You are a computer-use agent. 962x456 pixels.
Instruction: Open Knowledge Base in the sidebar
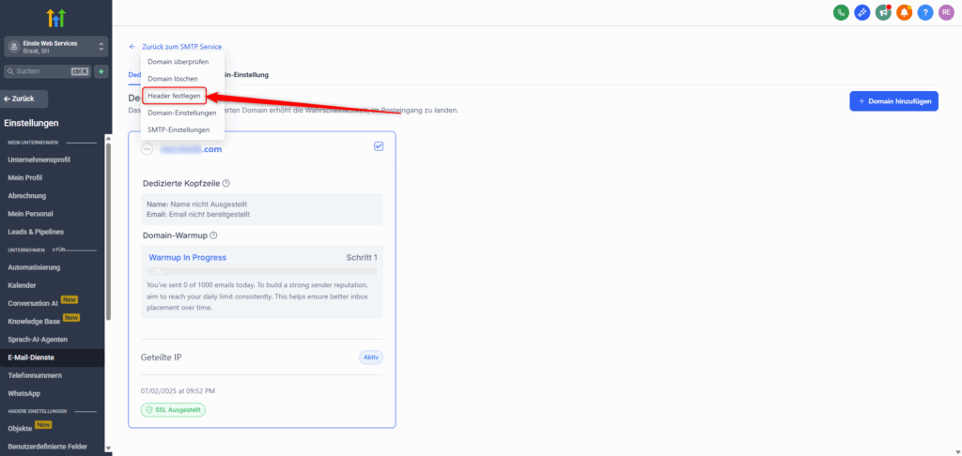pos(35,321)
